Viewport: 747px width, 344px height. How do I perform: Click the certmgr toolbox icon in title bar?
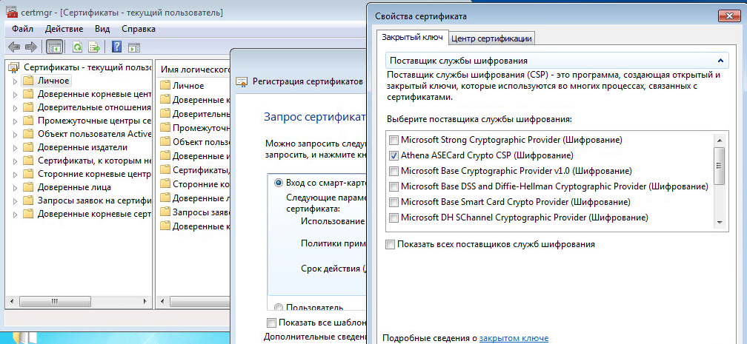pyautogui.click(x=12, y=13)
